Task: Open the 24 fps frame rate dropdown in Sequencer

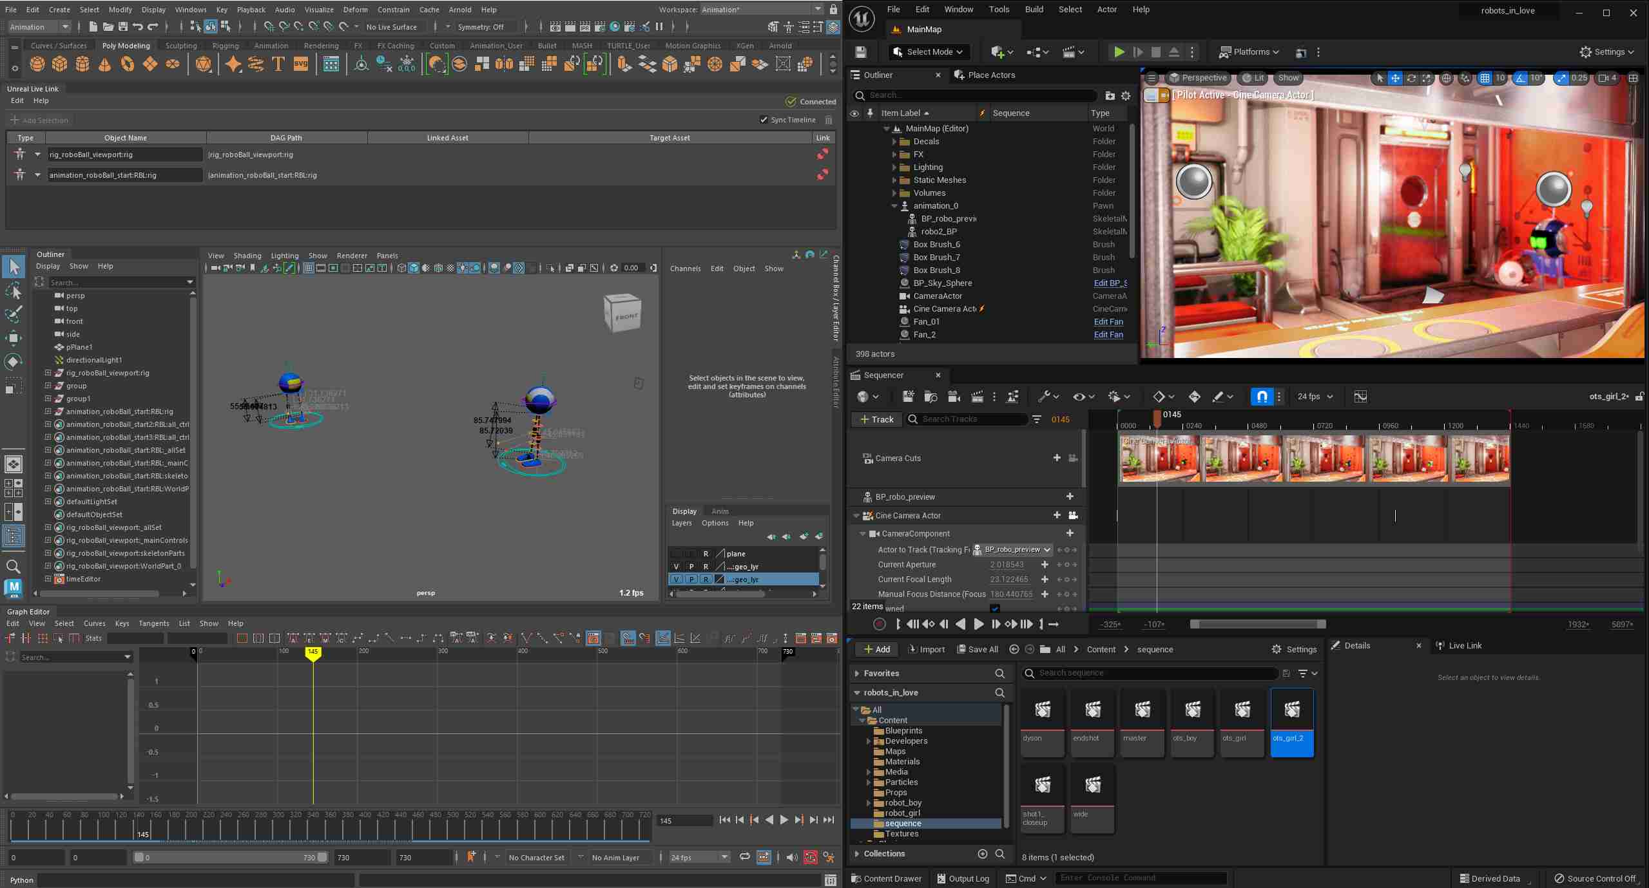Action: (1314, 397)
